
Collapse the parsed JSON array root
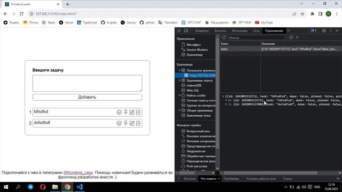(x=223, y=96)
